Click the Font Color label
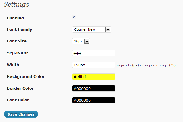Viewport: 183px width, 122px height. (18, 100)
